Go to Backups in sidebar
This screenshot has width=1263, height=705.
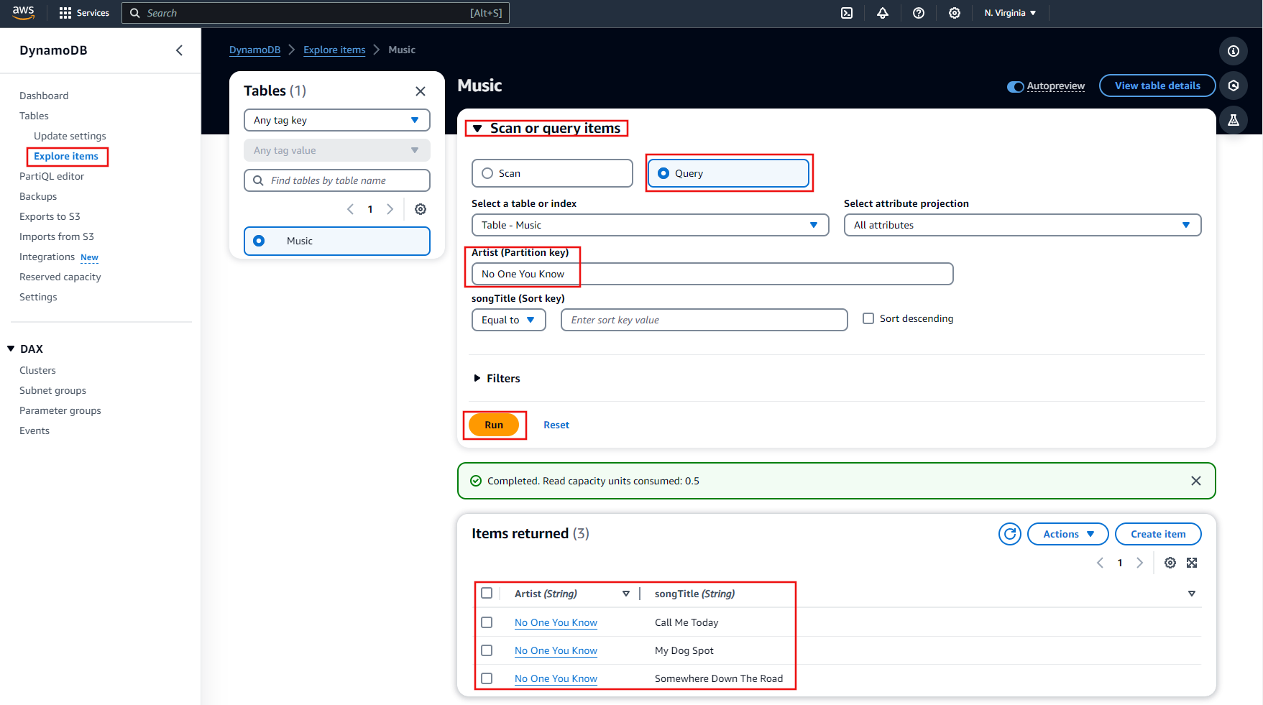[38, 196]
